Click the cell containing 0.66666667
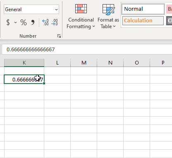172x158 pixels. [24, 79]
